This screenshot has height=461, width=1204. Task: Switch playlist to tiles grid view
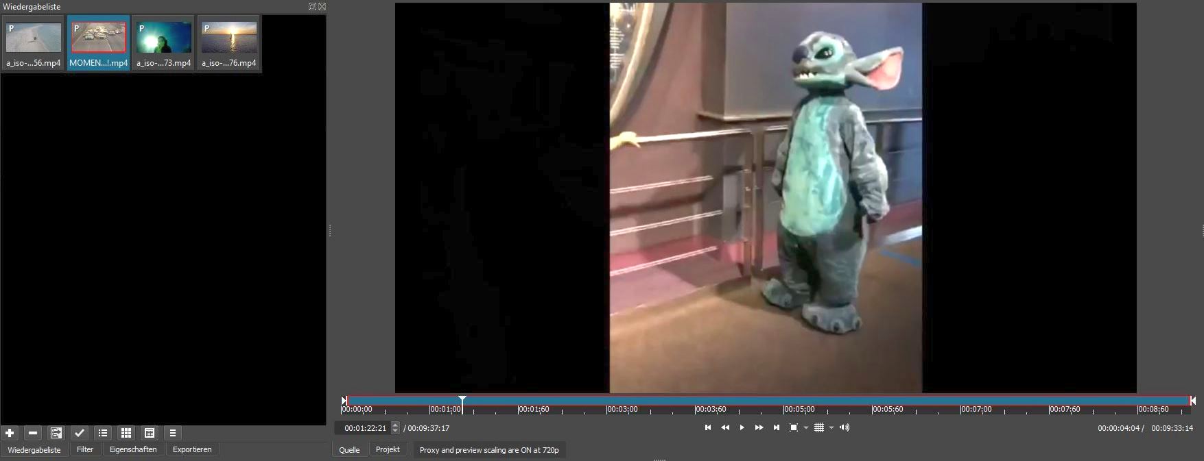(x=126, y=433)
